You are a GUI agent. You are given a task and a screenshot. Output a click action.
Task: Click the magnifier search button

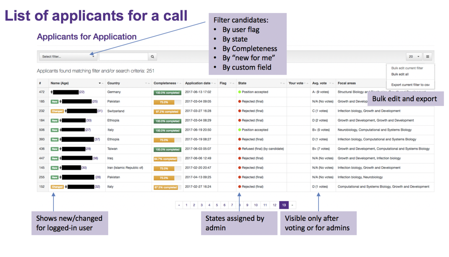152,57
